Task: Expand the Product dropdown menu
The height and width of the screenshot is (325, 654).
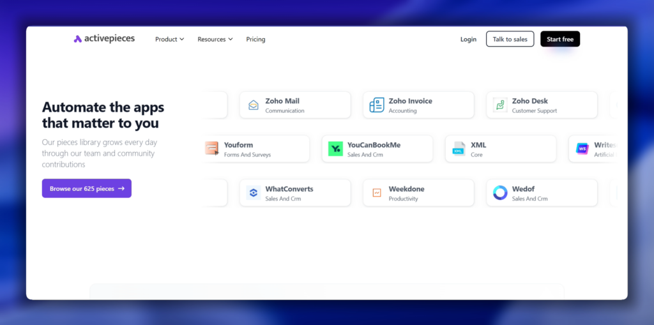Action: 169,39
